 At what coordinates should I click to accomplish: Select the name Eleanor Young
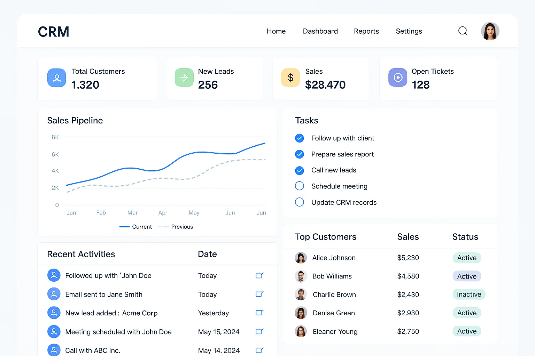coord(335,331)
